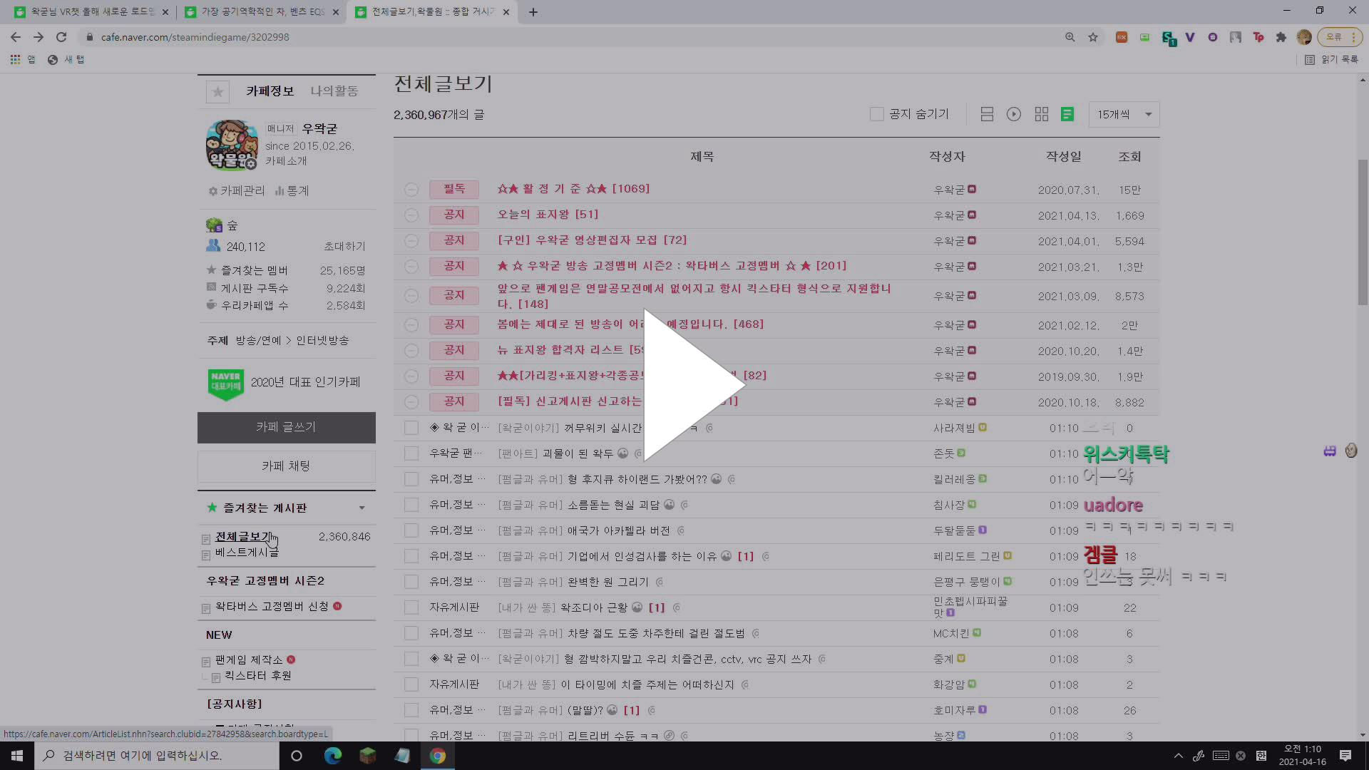Switch to the 나의활동 tab
1369x770 pixels.
click(x=334, y=91)
